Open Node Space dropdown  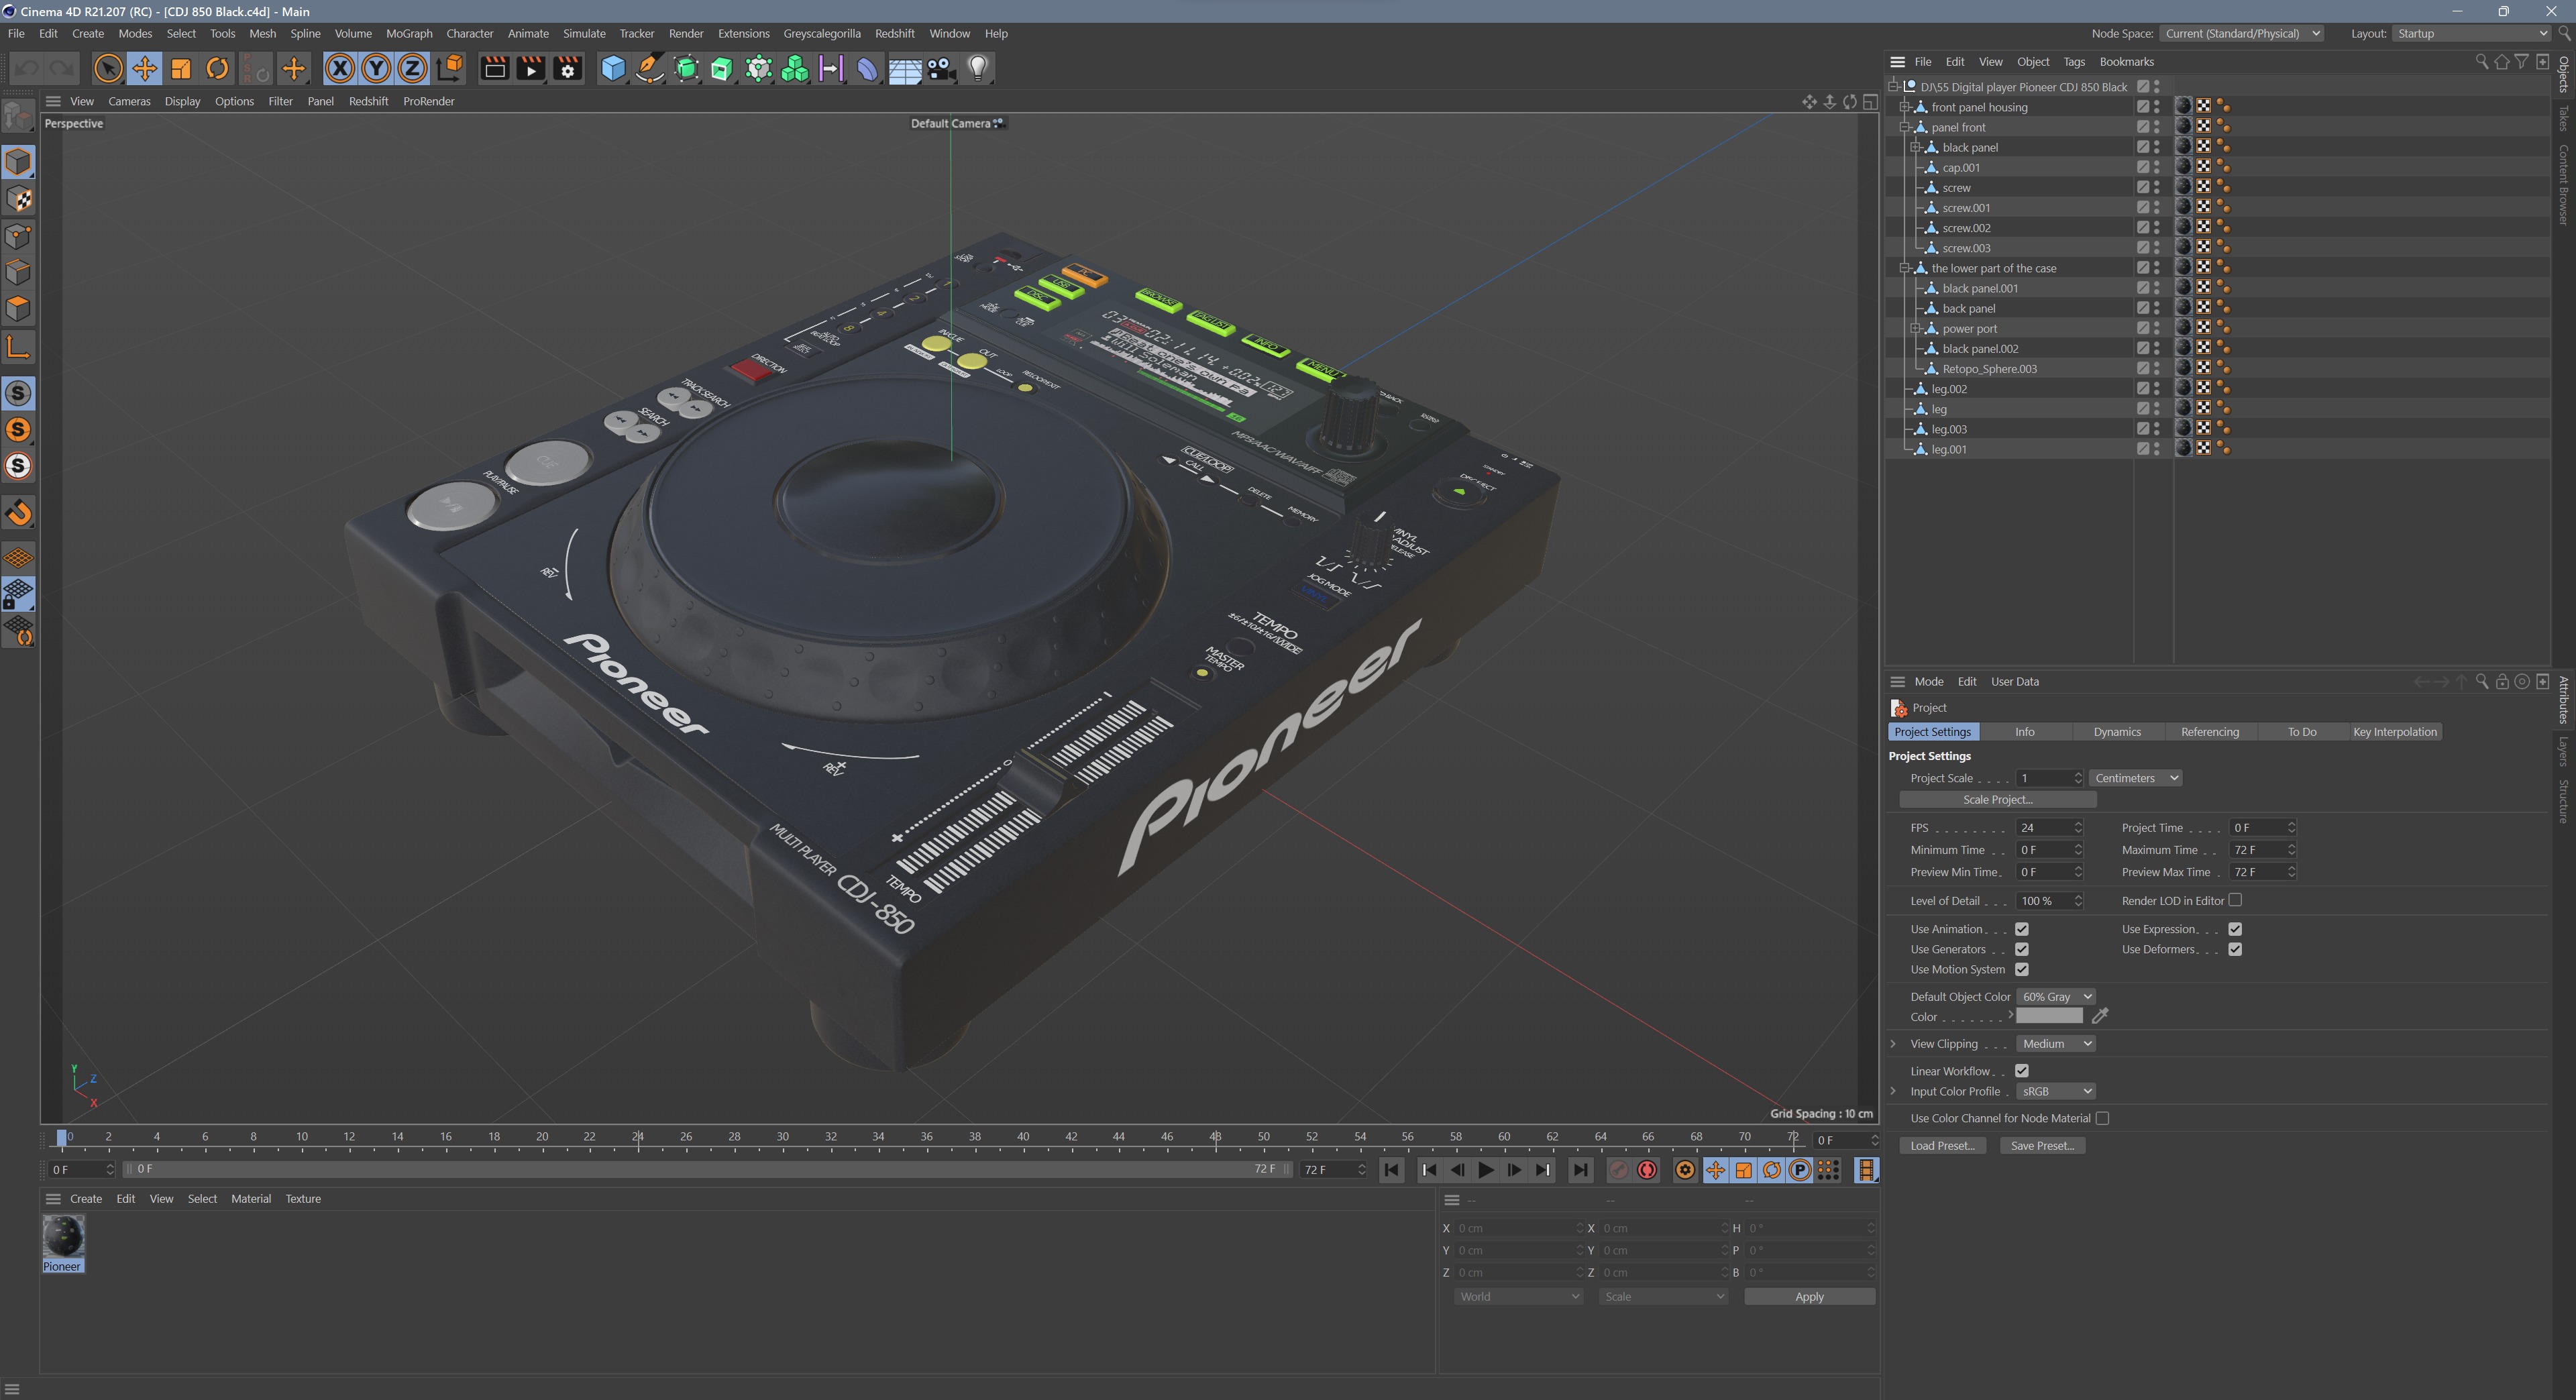point(2241,33)
